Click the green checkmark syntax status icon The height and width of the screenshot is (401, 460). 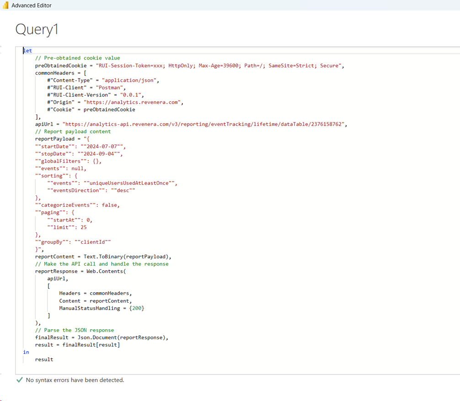(20, 380)
